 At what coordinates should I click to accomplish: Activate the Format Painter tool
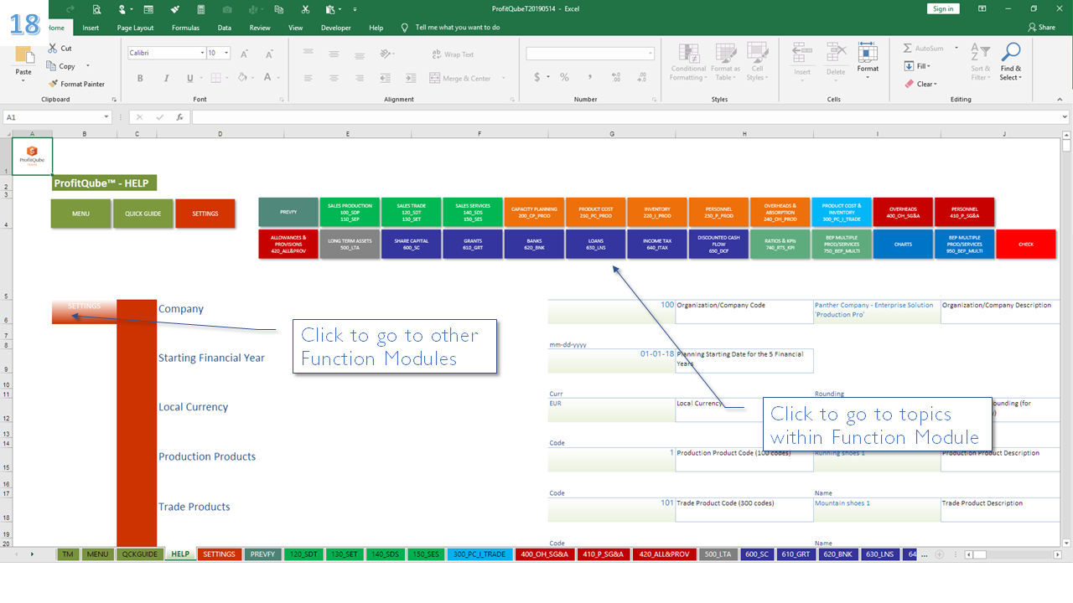76,84
